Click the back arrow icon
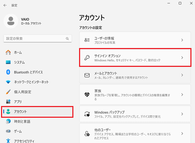Screen dimensions: 195x143 pos(5,5)
